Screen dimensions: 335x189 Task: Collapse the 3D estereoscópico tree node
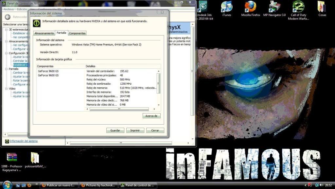click(6, 29)
